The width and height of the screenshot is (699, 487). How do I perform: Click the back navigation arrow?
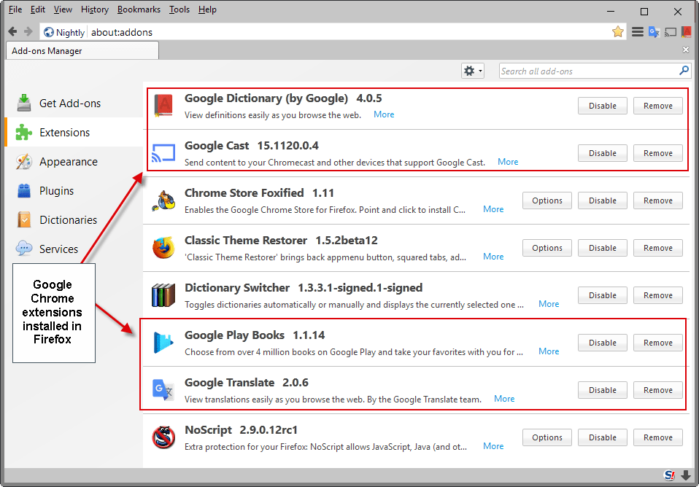pos(12,32)
